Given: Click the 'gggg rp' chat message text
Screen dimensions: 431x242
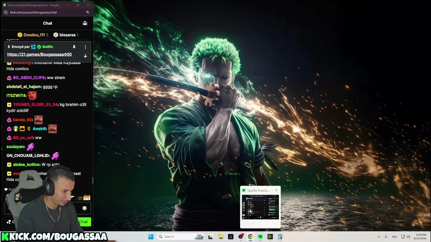Looking at the screenshot, I should pyautogui.click(x=50, y=87).
